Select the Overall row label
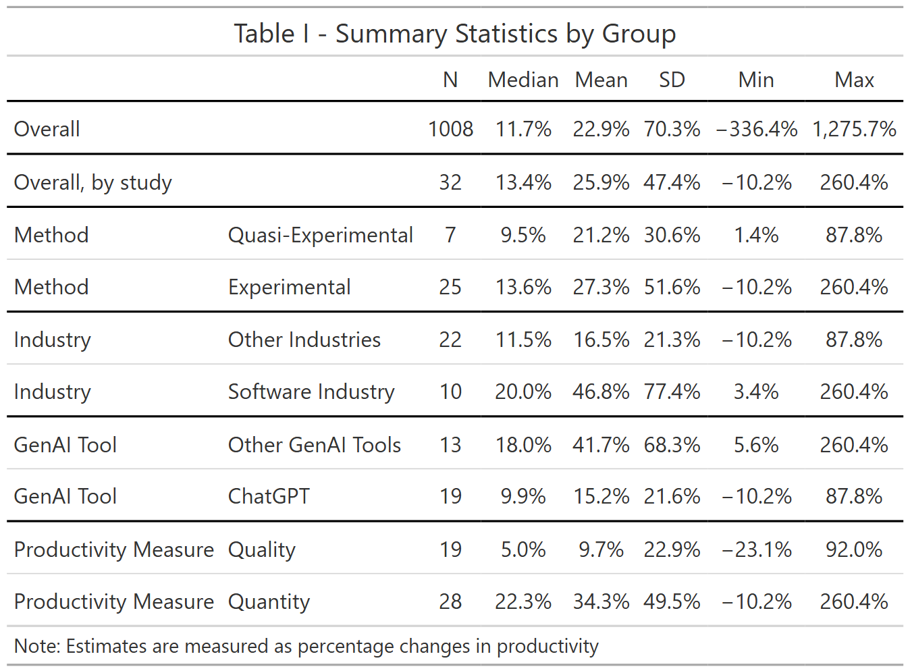910x671 pixels. pos(47,128)
